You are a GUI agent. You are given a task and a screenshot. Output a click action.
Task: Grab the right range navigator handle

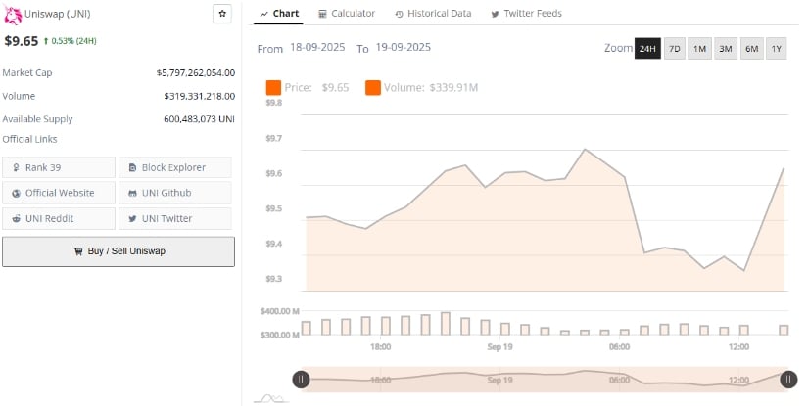(x=788, y=380)
